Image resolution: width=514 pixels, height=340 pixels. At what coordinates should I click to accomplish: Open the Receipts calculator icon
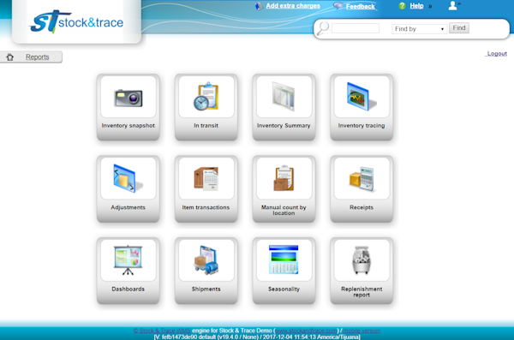coord(362,178)
